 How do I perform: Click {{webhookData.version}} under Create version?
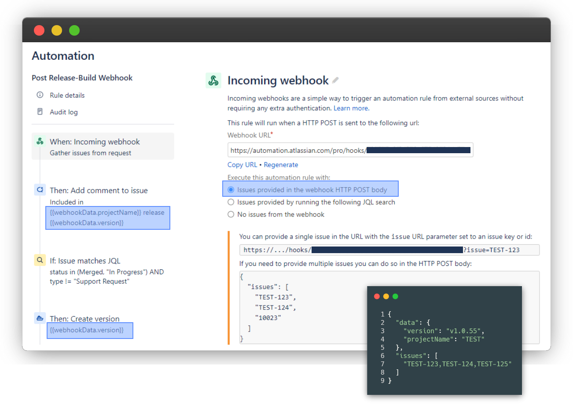pos(87,330)
